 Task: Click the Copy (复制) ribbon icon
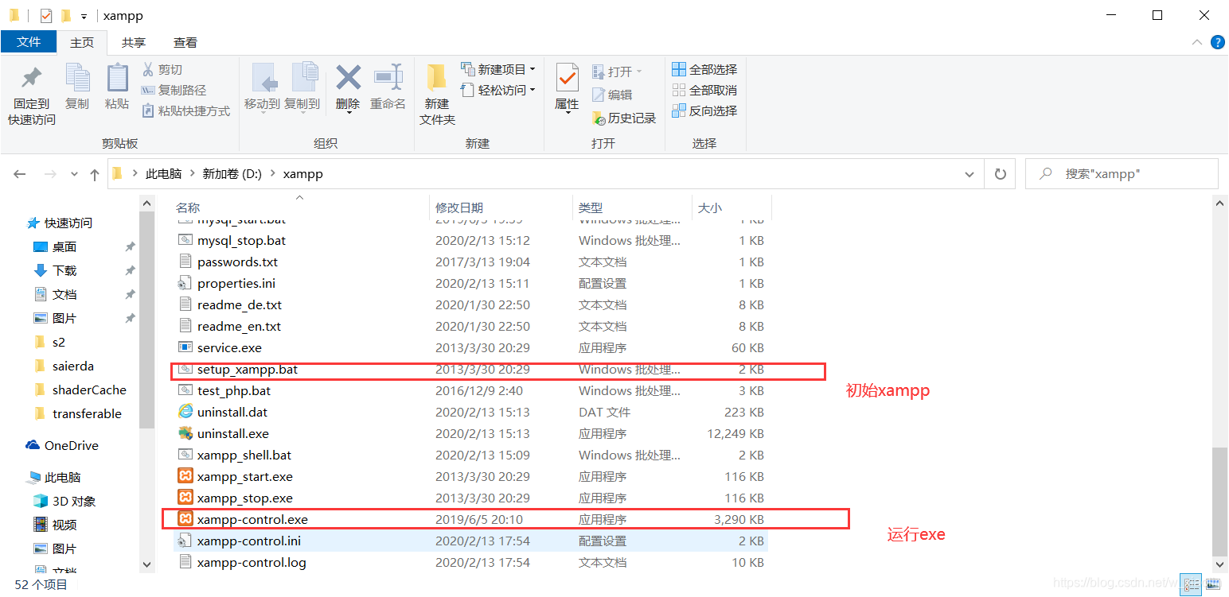[77, 79]
